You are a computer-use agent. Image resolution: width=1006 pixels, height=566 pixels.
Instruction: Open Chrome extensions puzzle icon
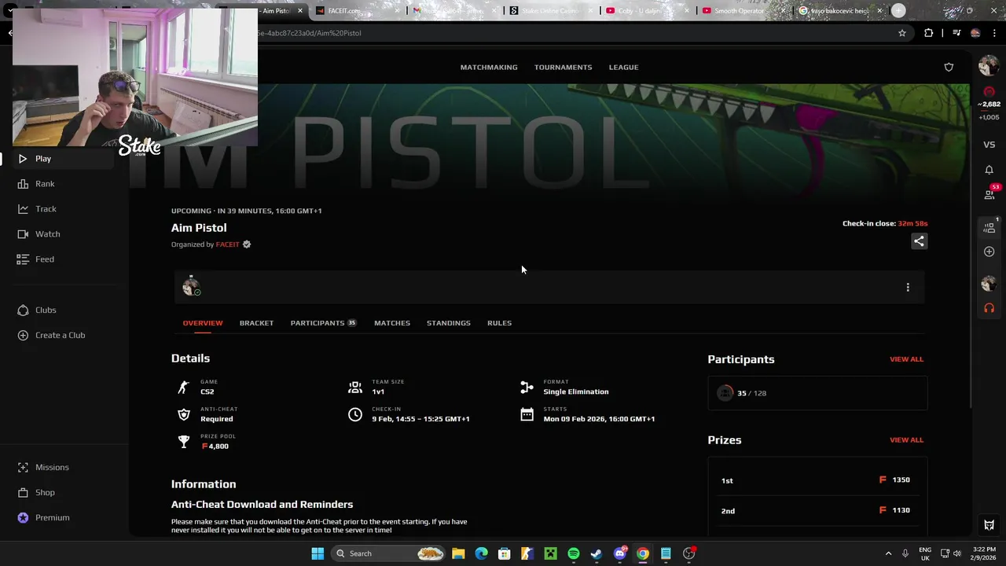[929, 33]
